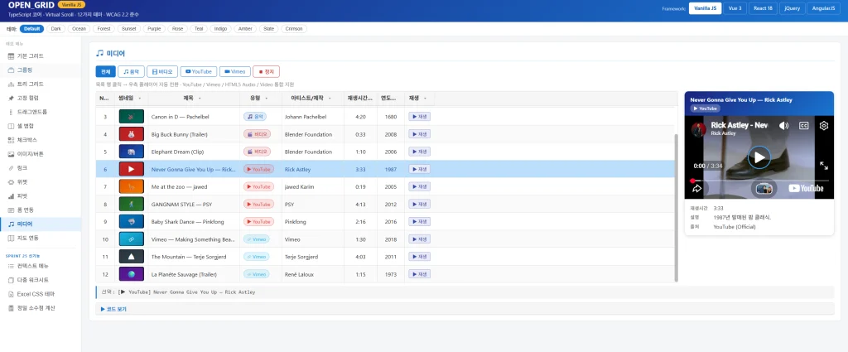Mute the YouTube player volume
This screenshot has width=848, height=352.
tap(783, 125)
